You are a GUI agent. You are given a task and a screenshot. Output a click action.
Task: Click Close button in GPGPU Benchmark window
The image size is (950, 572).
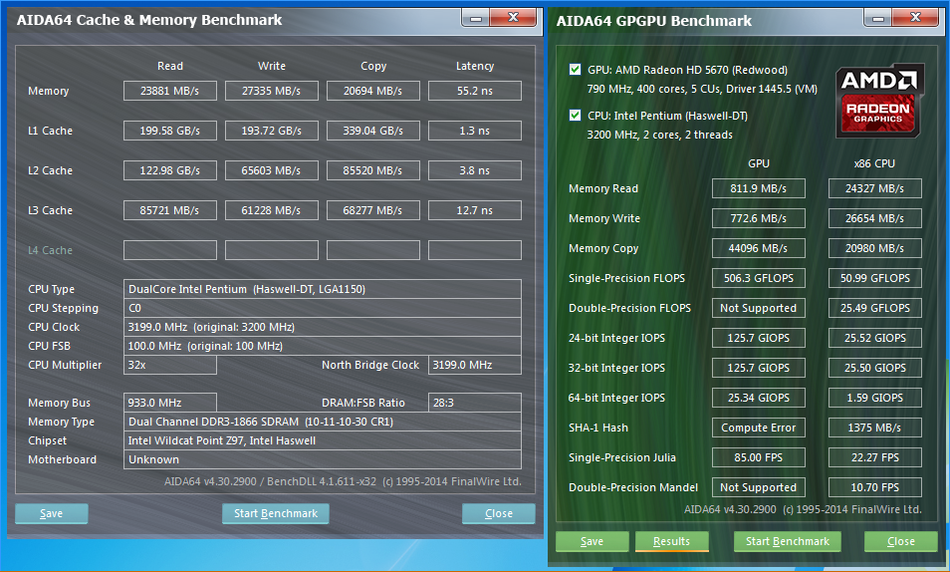[x=901, y=541]
